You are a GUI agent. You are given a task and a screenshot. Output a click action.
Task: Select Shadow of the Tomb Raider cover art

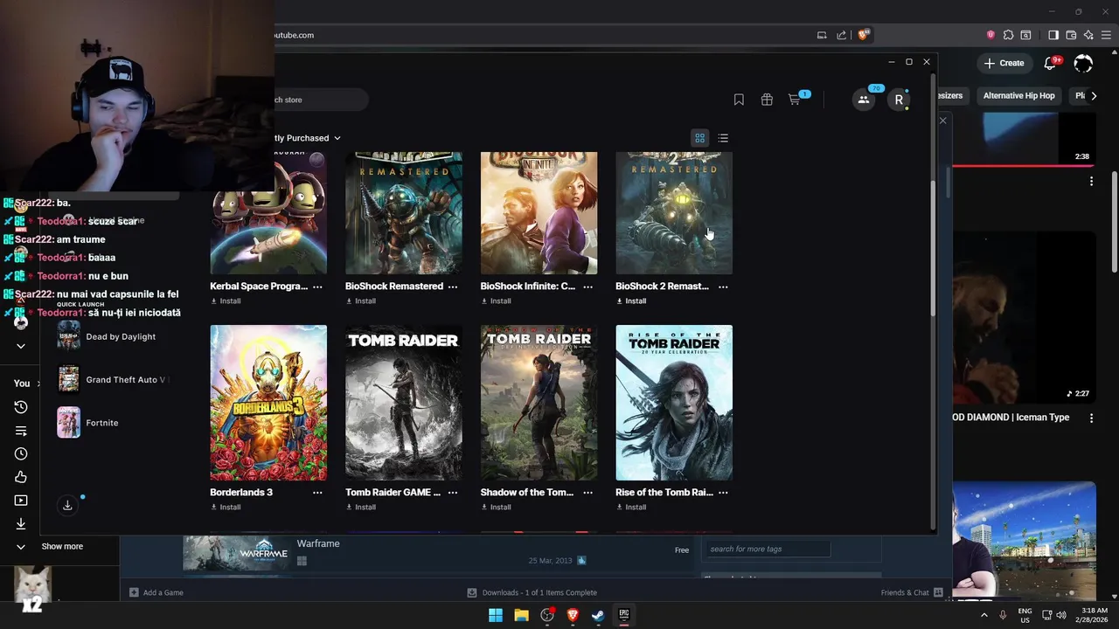[539, 403]
